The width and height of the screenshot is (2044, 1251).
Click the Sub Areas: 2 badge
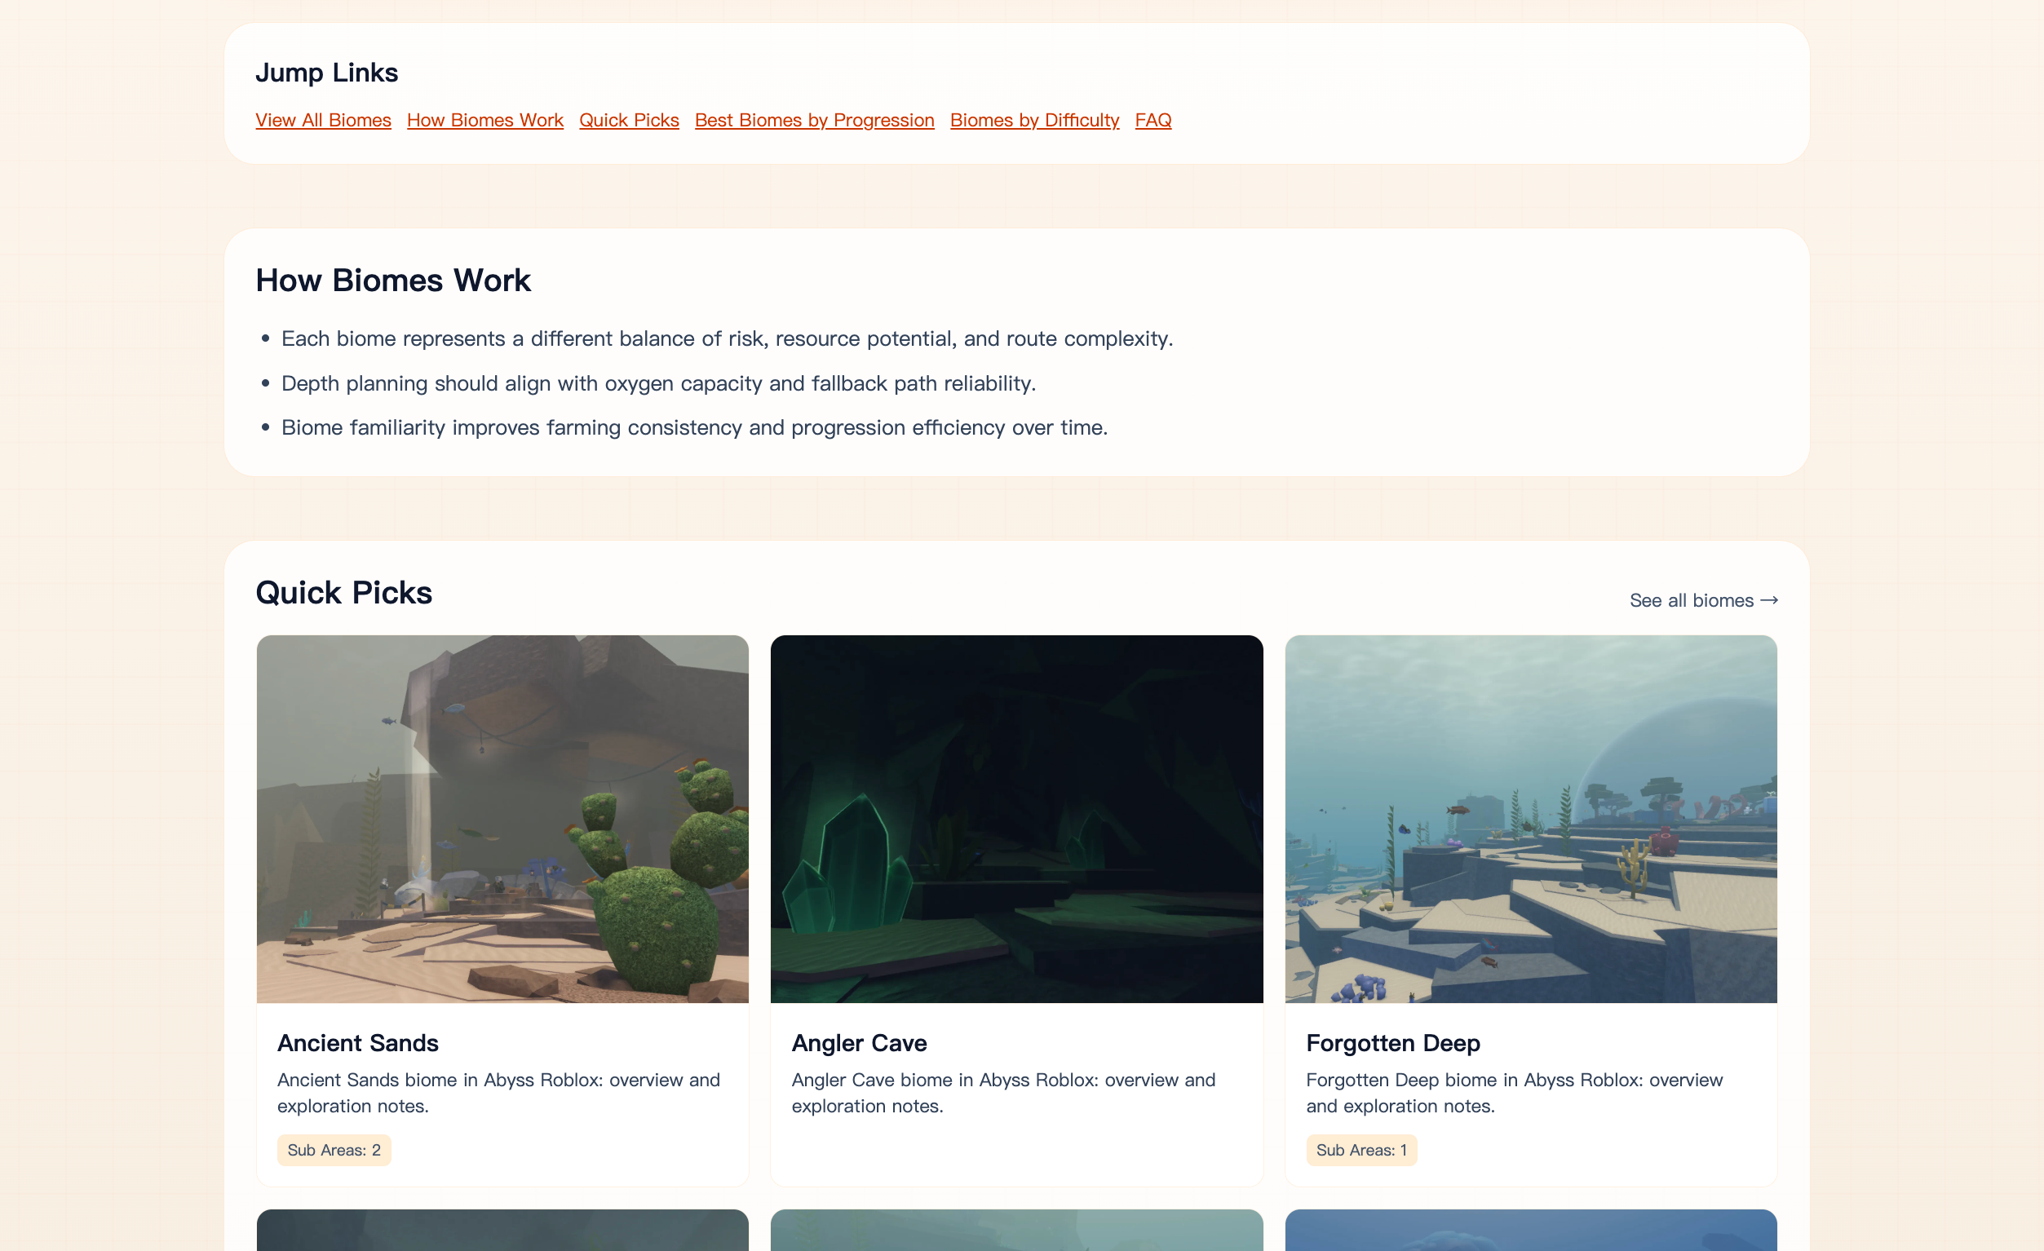[334, 1149]
